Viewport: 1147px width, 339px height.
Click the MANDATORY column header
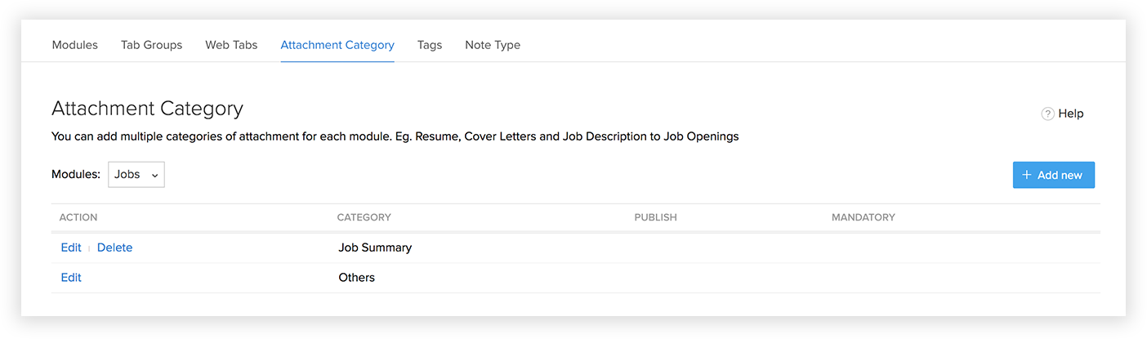point(863,217)
